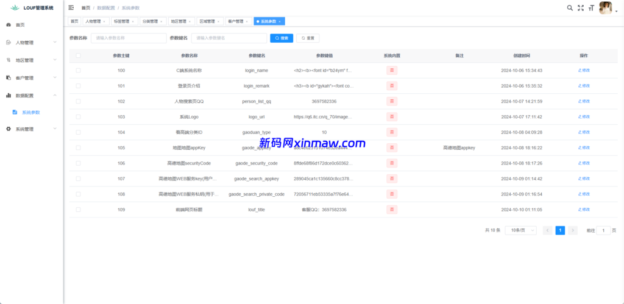This screenshot has width=624, height=304.
Task: Select checkbox for row 106
Action: [x=78, y=163]
